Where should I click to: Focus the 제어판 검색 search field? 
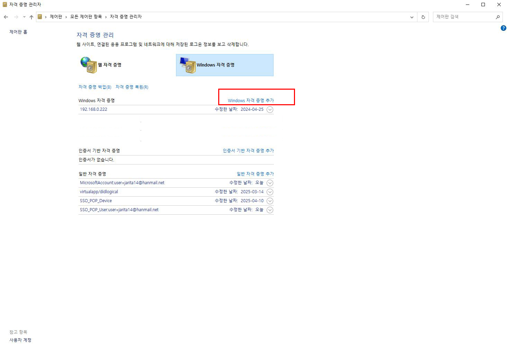(x=463, y=17)
